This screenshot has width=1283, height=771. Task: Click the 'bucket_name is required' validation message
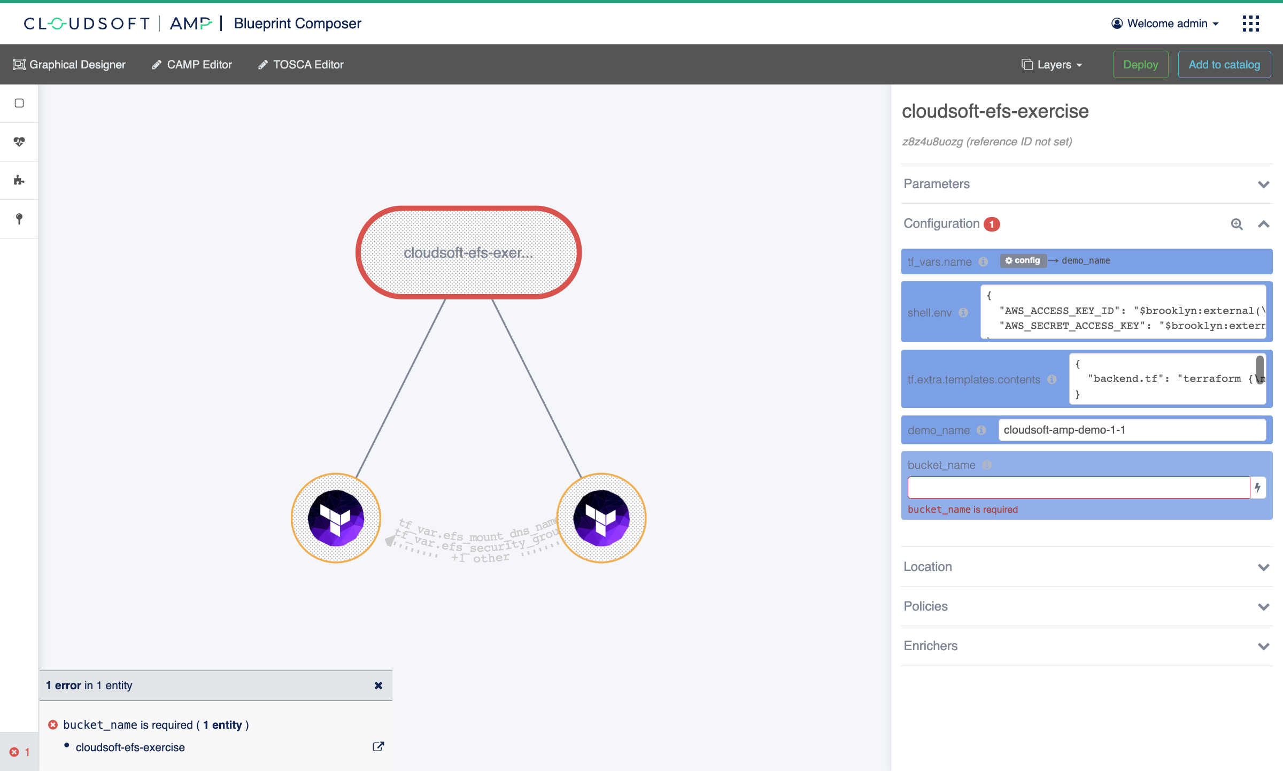(x=963, y=510)
